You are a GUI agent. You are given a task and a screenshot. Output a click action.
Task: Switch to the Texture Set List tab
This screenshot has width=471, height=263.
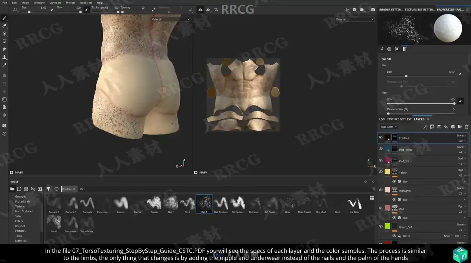[399, 119]
